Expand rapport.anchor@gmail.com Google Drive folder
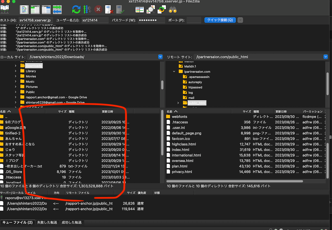 tap(16, 97)
